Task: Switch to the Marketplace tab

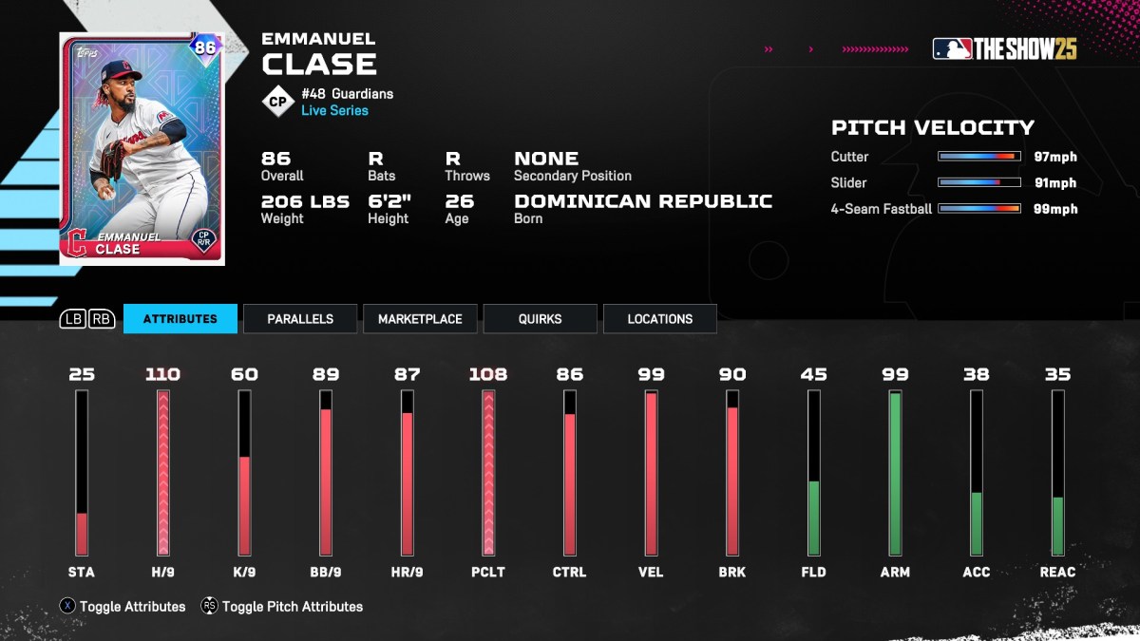Action: tap(420, 319)
